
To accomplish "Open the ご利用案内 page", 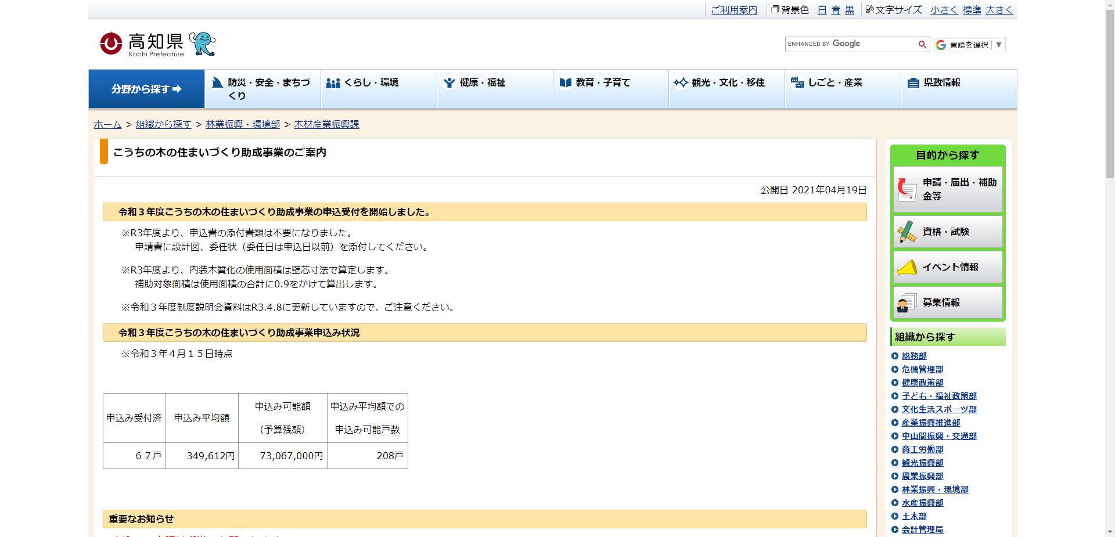I will (x=734, y=9).
